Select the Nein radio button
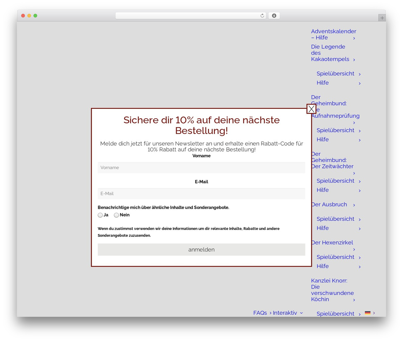Viewport: 403px width, 341px height. click(116, 215)
